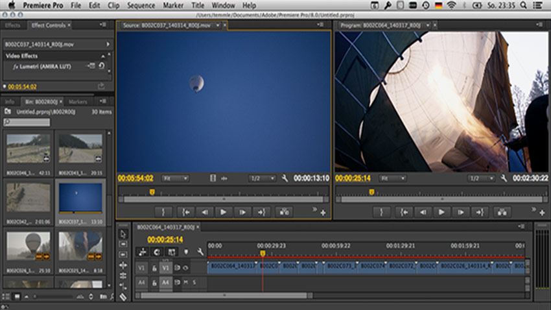Play the Program monitor sequence
The height and width of the screenshot is (310, 551).
441,212
